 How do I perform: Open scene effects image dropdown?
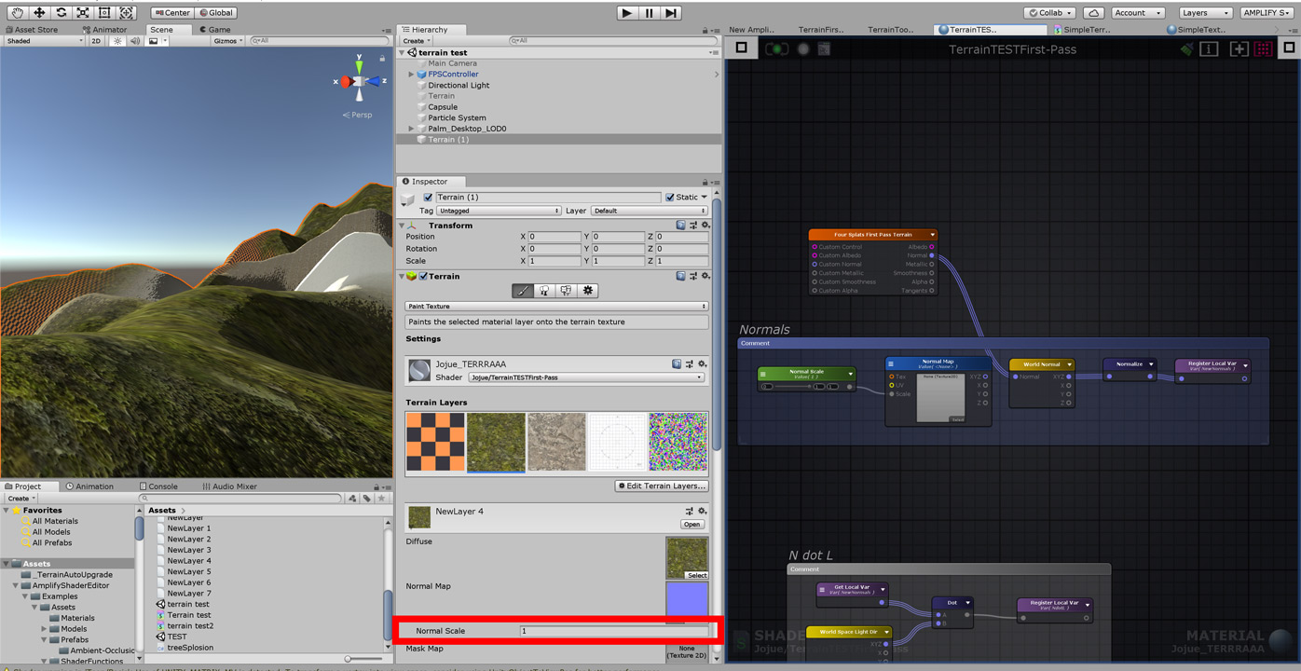(155, 41)
